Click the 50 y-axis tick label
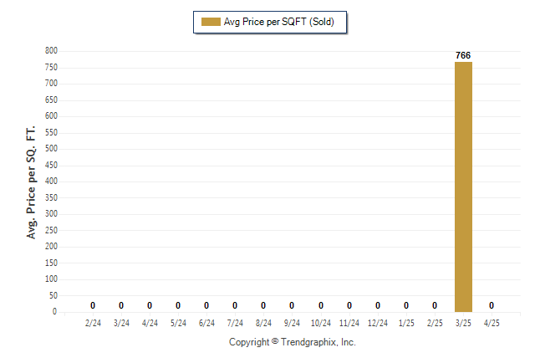The width and height of the screenshot is (540, 363). [x=53, y=295]
